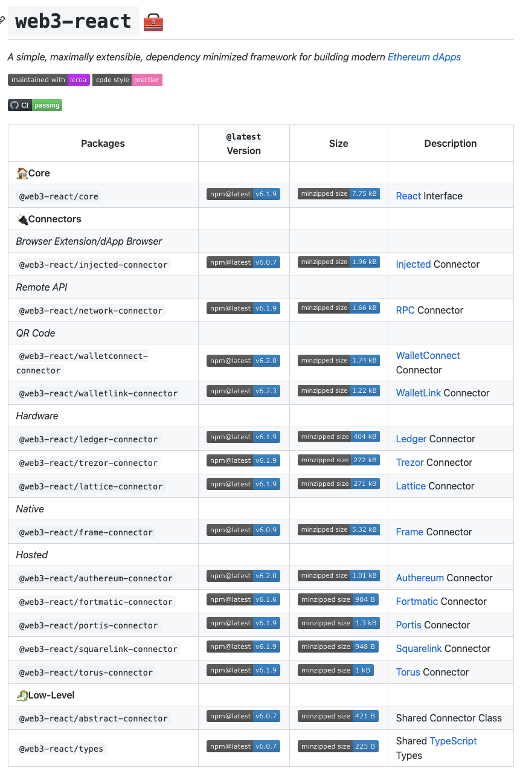
Task: Click the minzipped size 404 kB Ledger badge
Action: coord(338,436)
